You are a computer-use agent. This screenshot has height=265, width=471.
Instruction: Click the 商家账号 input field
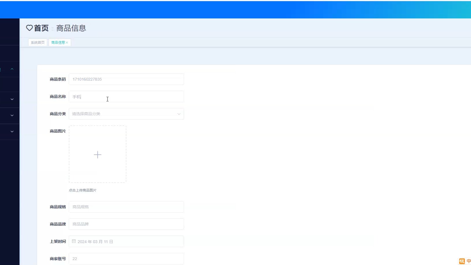click(126, 259)
